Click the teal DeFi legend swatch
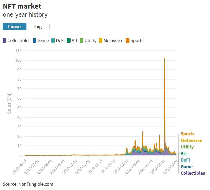Viewport: 210px width, 190px height. [x=53, y=41]
